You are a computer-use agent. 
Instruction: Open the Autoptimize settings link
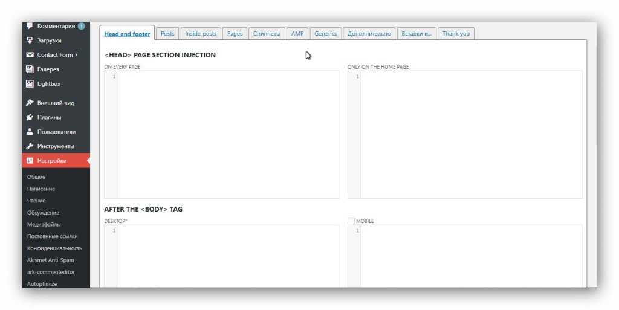pos(42,283)
